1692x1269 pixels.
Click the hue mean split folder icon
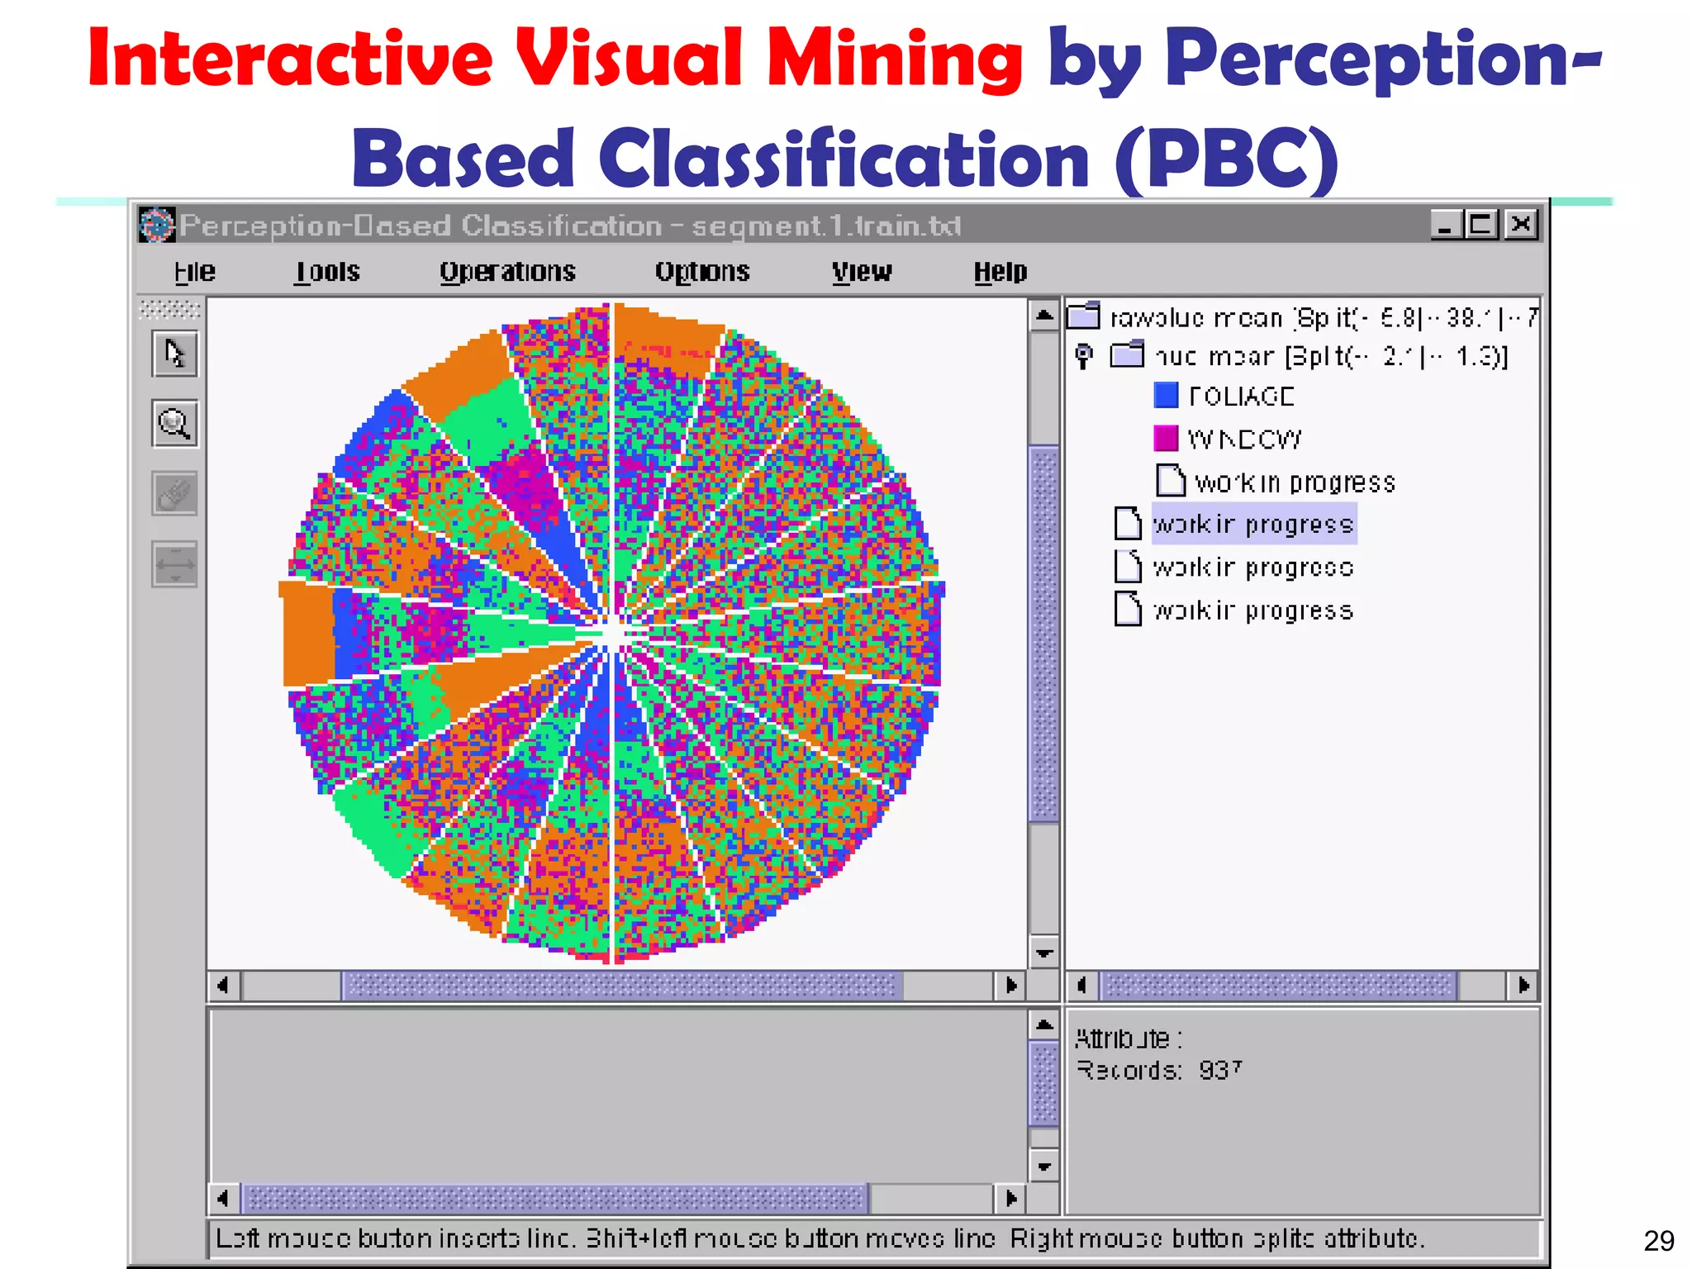1127,355
